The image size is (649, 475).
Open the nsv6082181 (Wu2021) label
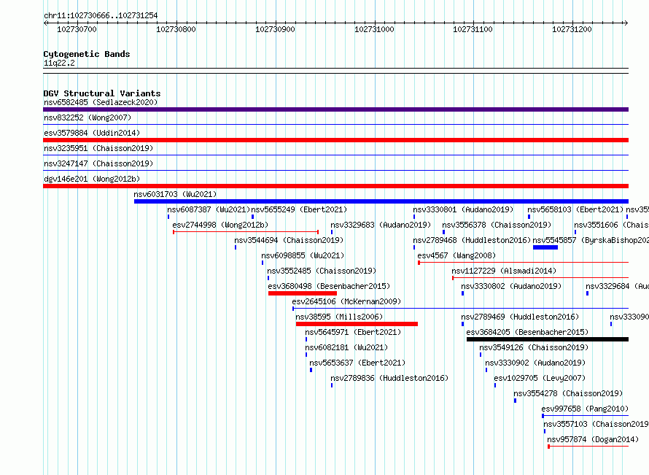click(346, 347)
